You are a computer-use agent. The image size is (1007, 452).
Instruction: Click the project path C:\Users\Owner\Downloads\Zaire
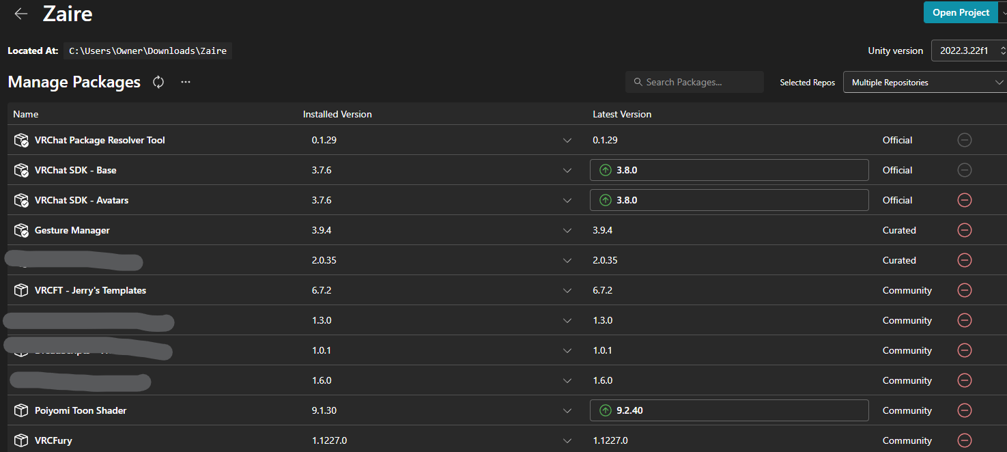click(x=148, y=51)
